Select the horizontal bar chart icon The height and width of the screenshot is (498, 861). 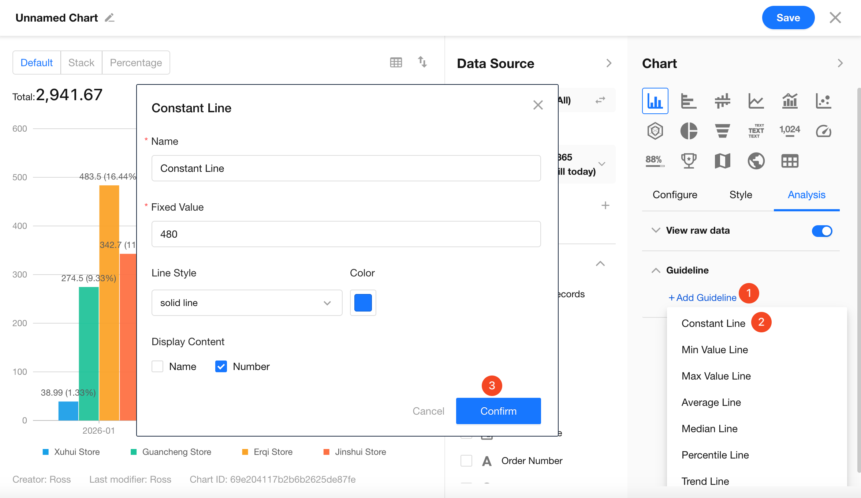[689, 101]
